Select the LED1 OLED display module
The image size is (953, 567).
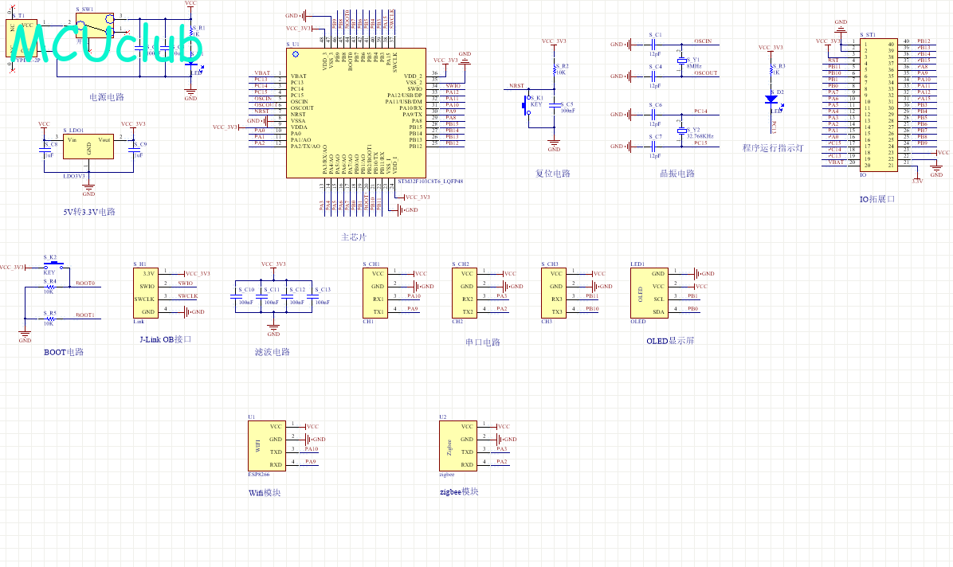[x=649, y=293]
